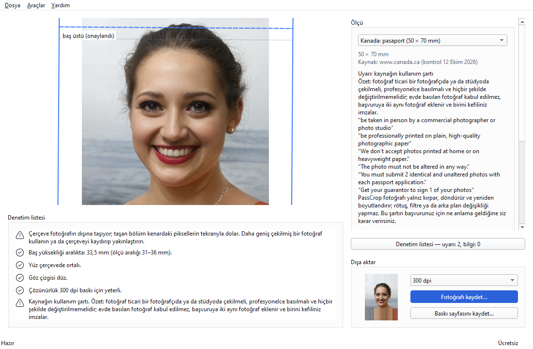
Task: Open the 300 dpi resolution dropdown
Action: [x=464, y=280]
